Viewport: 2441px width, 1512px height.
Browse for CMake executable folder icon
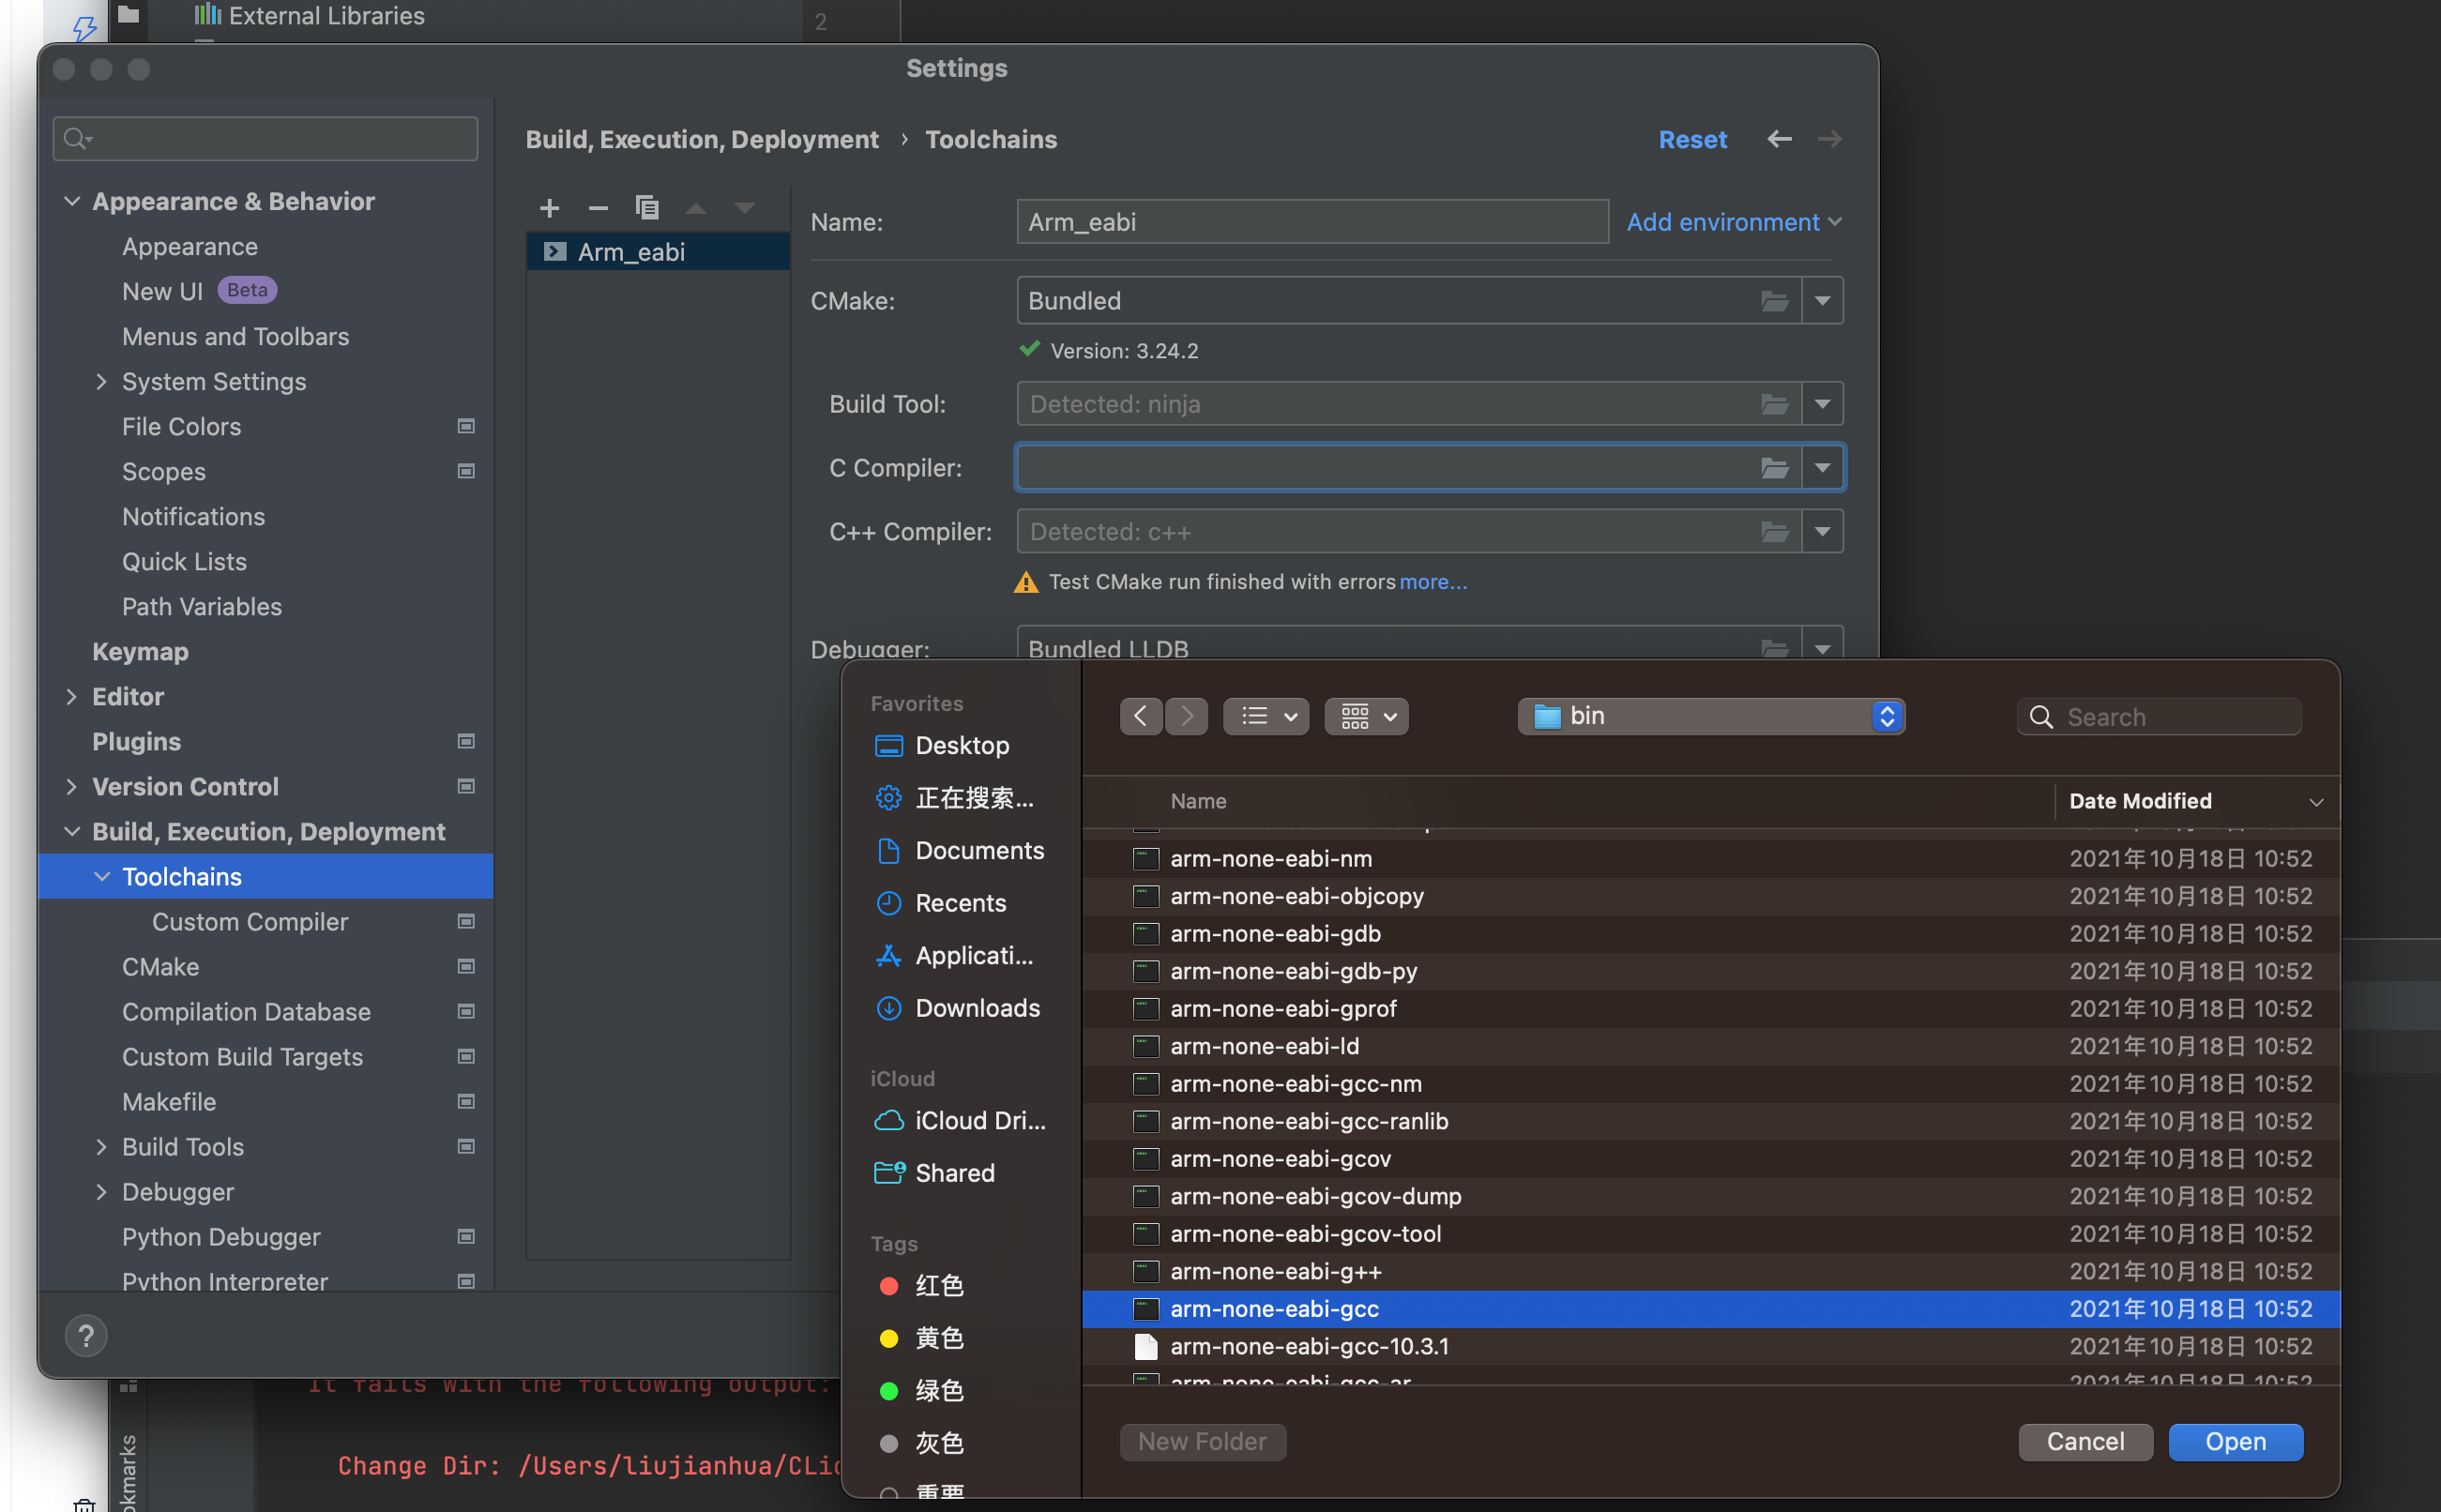[1775, 301]
